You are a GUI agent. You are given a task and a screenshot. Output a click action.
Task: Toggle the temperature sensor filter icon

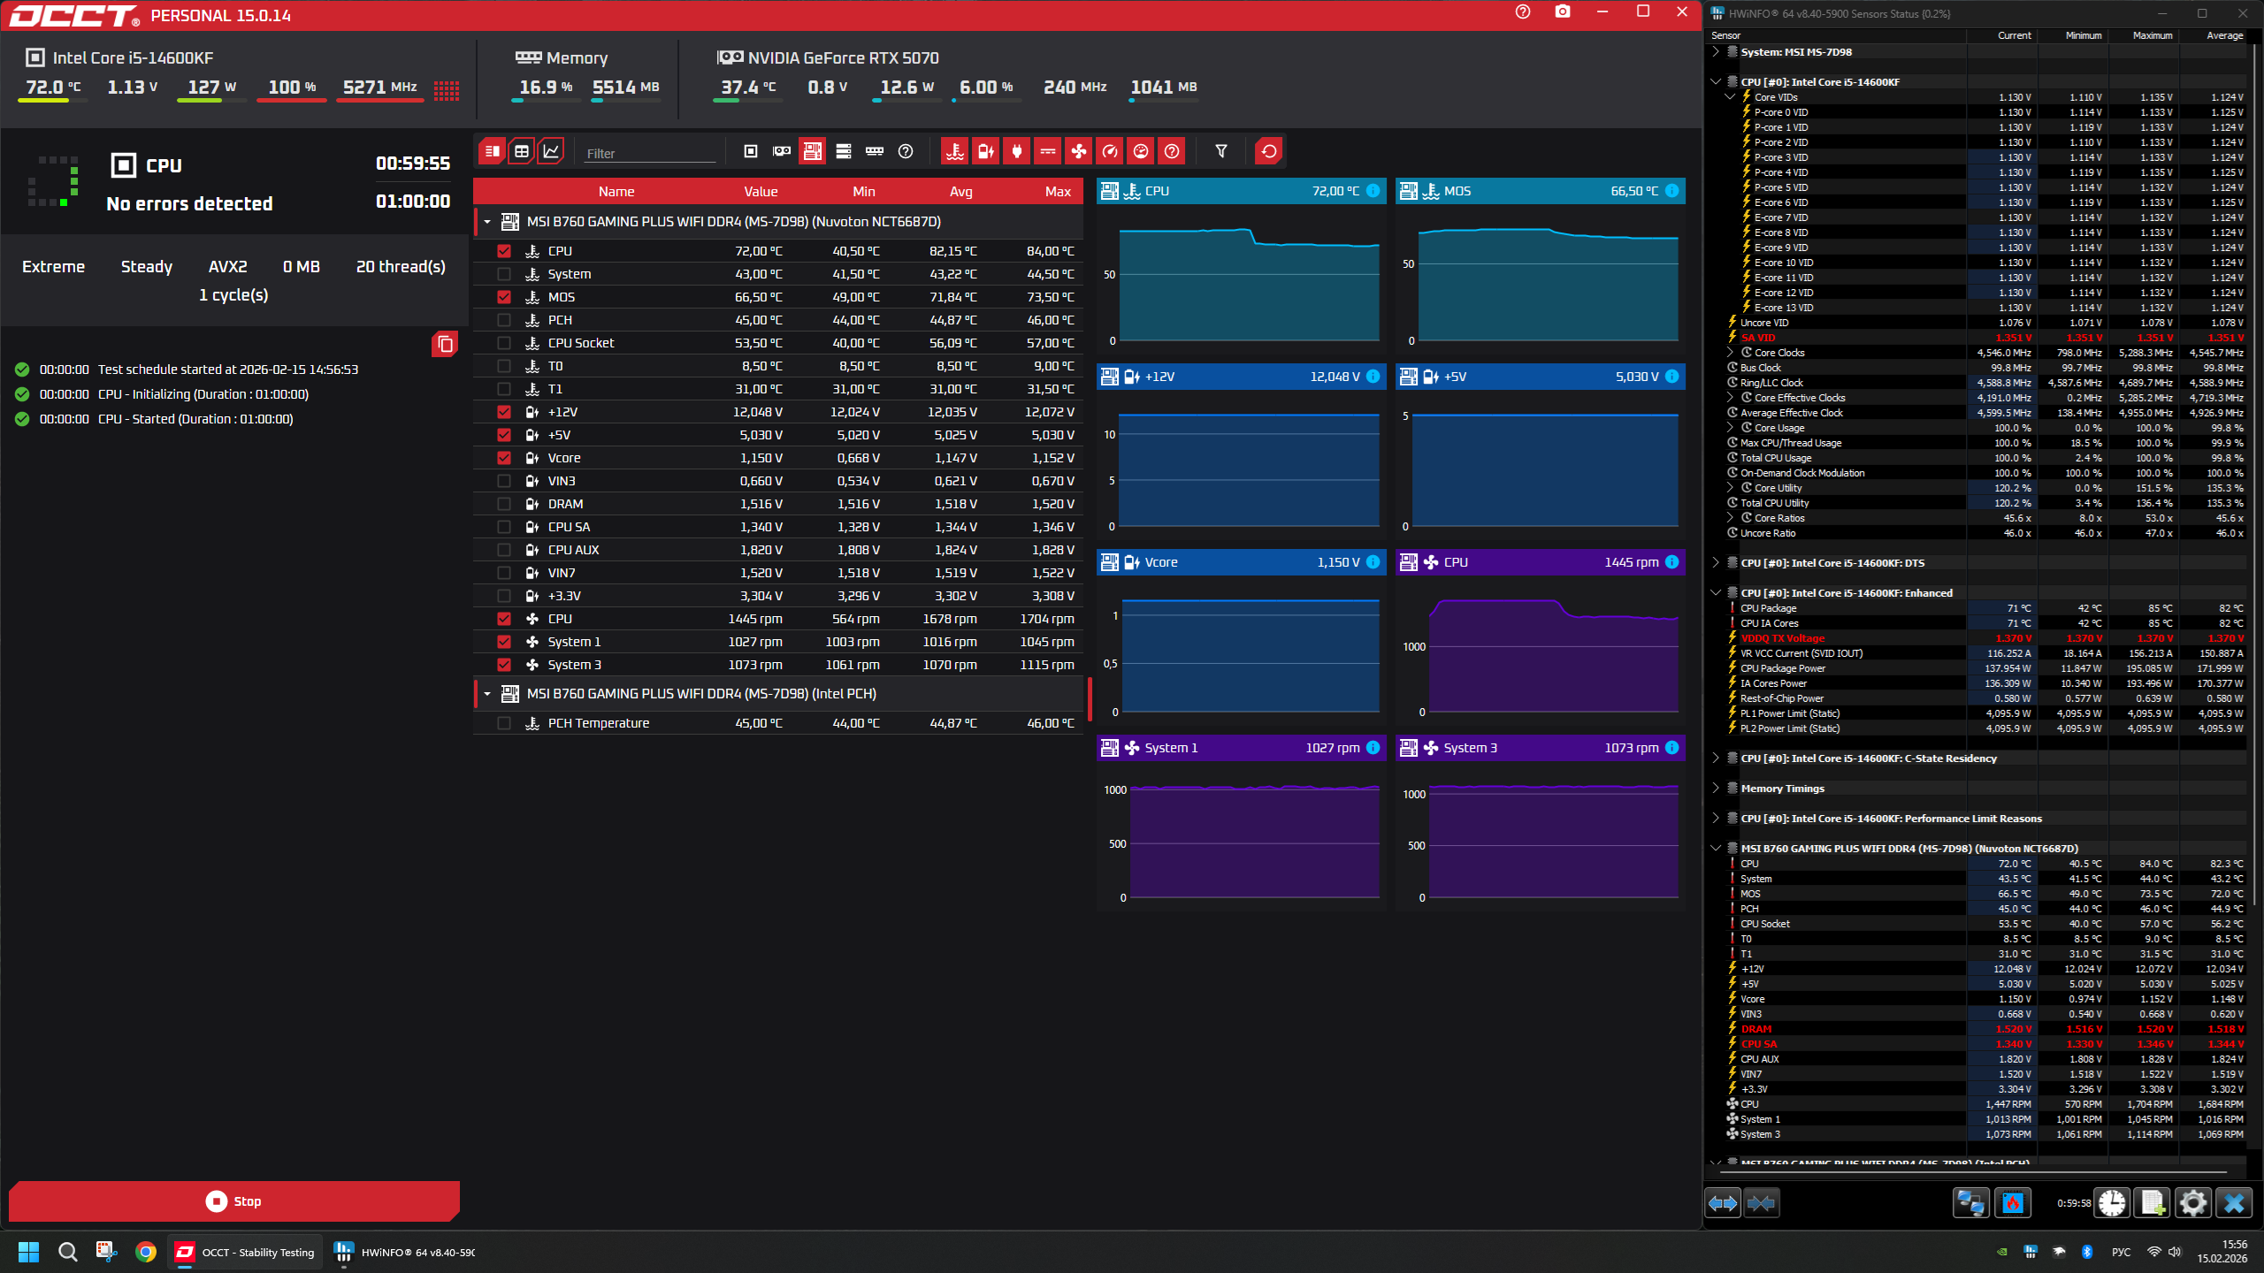tap(954, 151)
